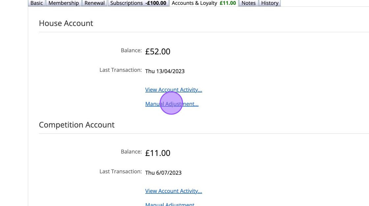View Competition Account activity link
The image size is (369, 206).
click(173, 191)
